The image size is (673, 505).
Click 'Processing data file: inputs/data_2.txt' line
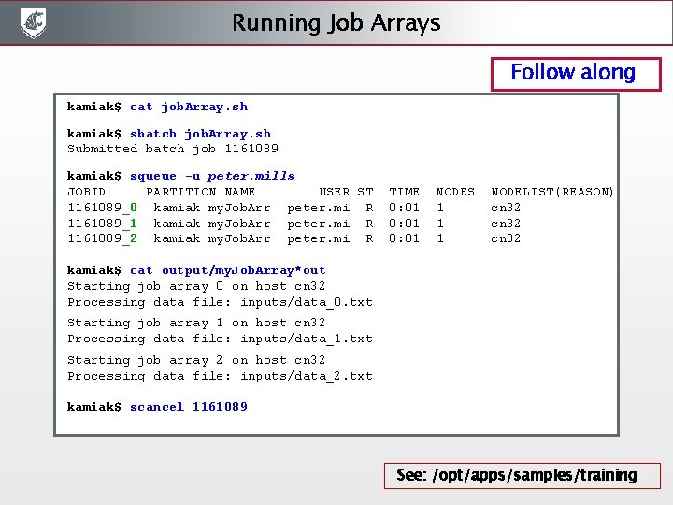(221, 376)
